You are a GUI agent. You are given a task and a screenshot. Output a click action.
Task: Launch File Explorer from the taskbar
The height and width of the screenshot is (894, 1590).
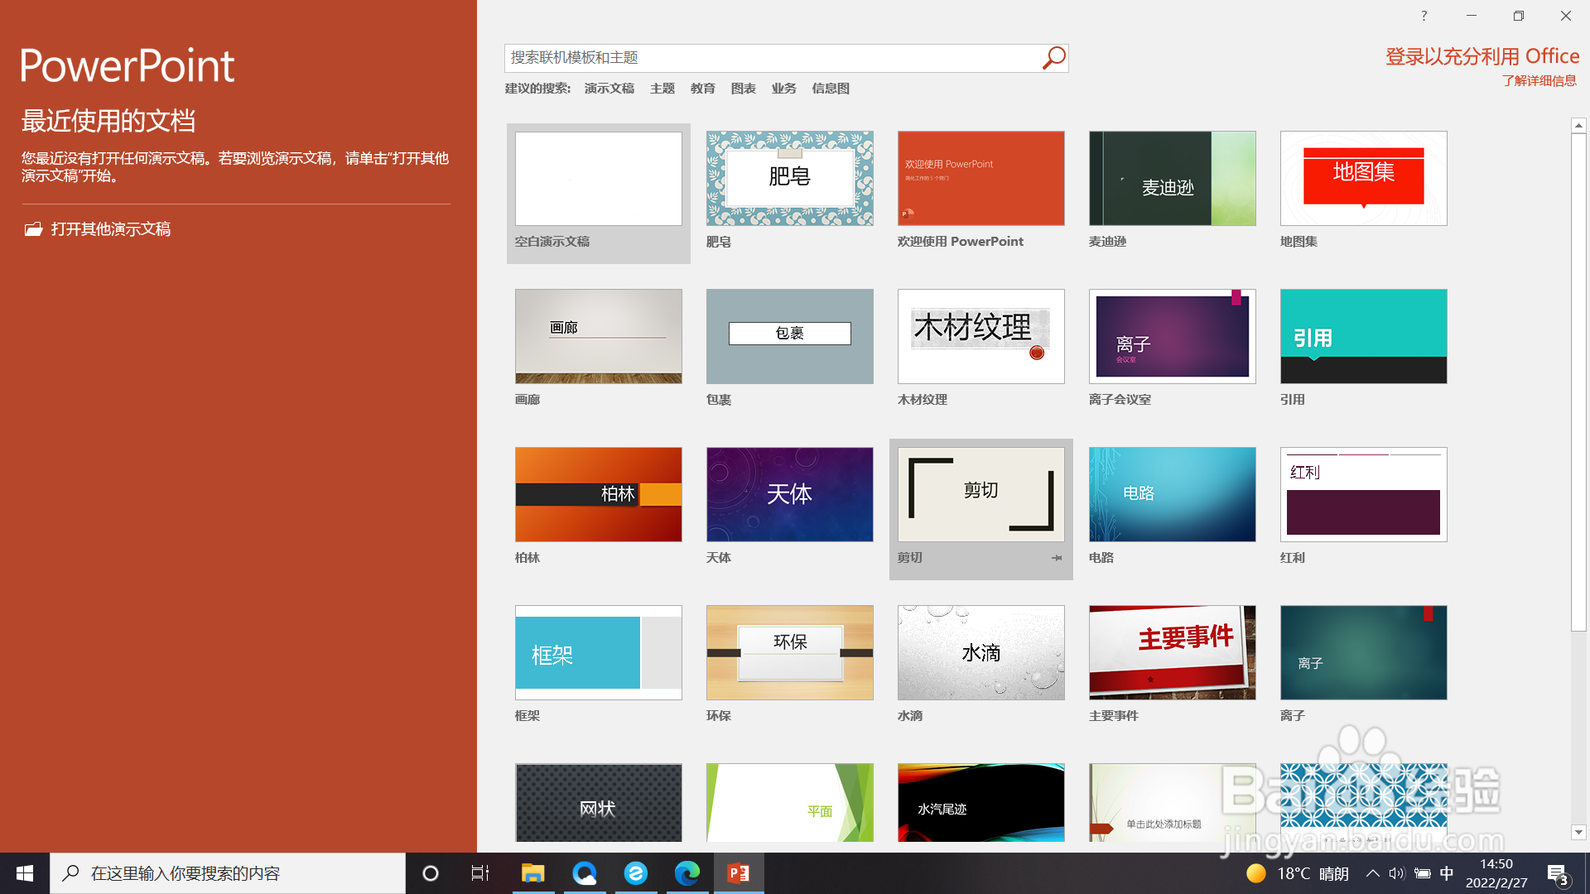[x=532, y=873]
